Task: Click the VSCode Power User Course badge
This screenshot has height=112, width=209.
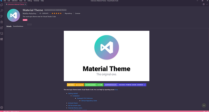Action: click(x=125, y=85)
